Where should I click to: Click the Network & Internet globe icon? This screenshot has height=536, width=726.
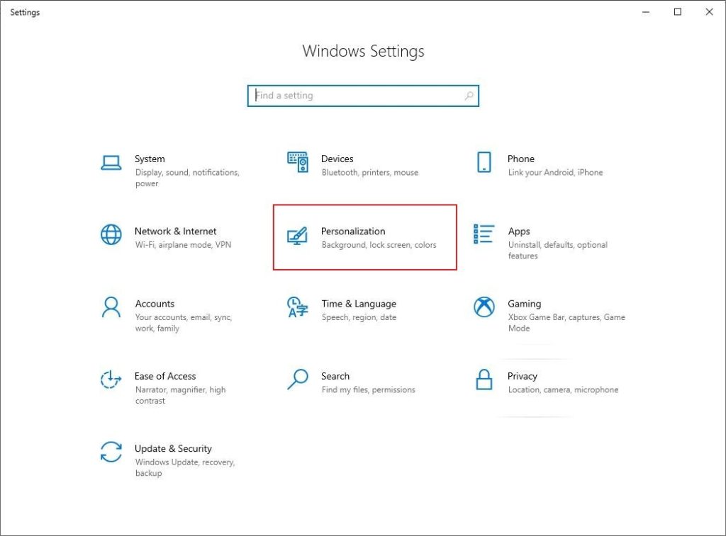(111, 234)
